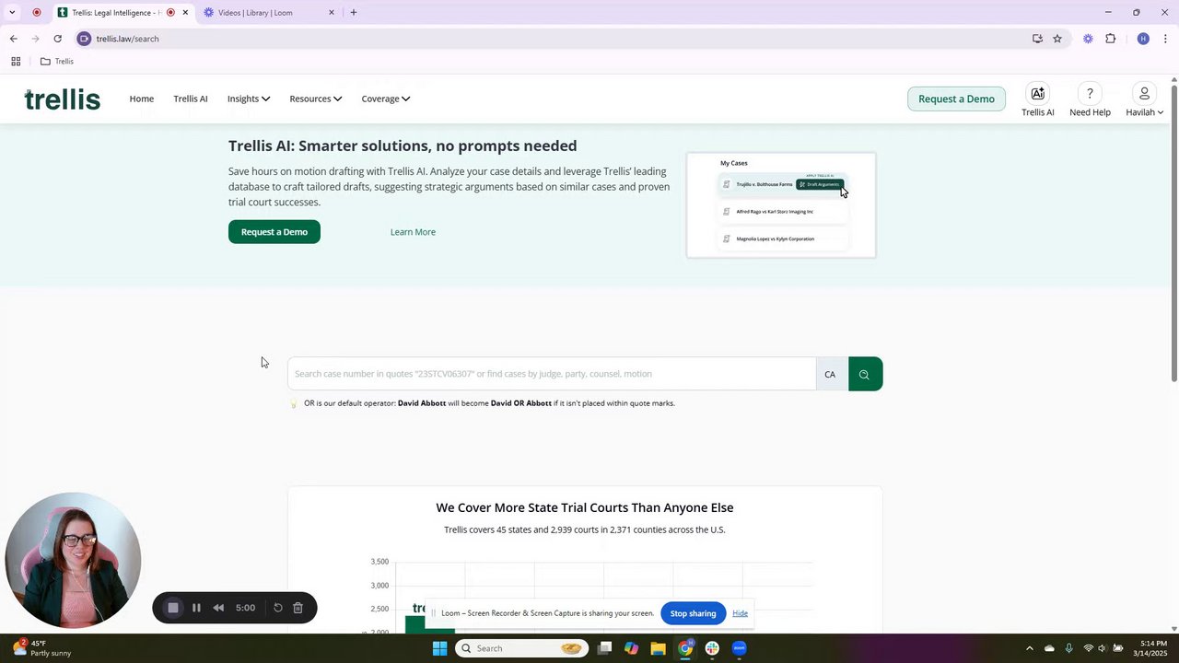This screenshot has height=663, width=1179.
Task: Click the Stop sharing button
Action: [693, 613]
